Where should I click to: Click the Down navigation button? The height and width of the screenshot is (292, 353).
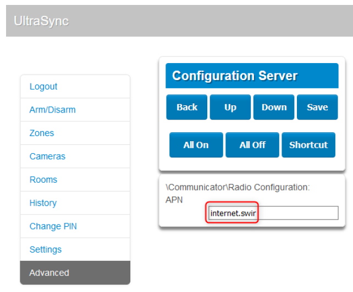pyautogui.click(x=274, y=107)
